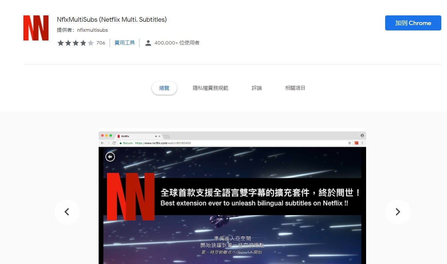Click the large NN logo in preview banner
Screen dimensions: 447x264
[x=130, y=196]
